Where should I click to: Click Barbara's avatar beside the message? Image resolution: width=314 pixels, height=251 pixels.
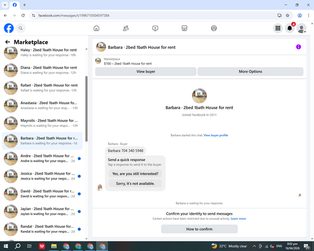pyautogui.click(x=100, y=188)
